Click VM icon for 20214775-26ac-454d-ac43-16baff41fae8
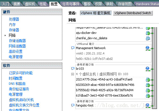Screen dimensions: 159x111 (x=148, y=80)
